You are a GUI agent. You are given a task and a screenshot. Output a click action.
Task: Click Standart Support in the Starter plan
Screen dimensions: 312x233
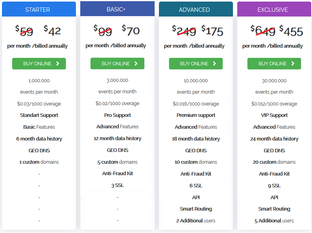[39, 115]
